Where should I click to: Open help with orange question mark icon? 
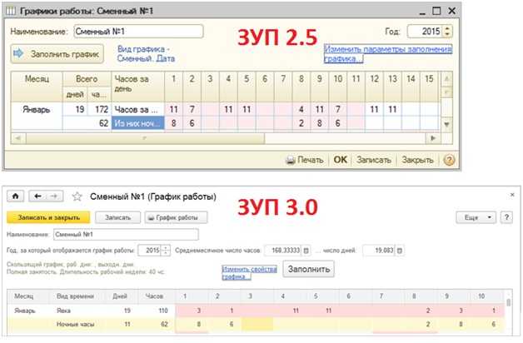(449, 161)
